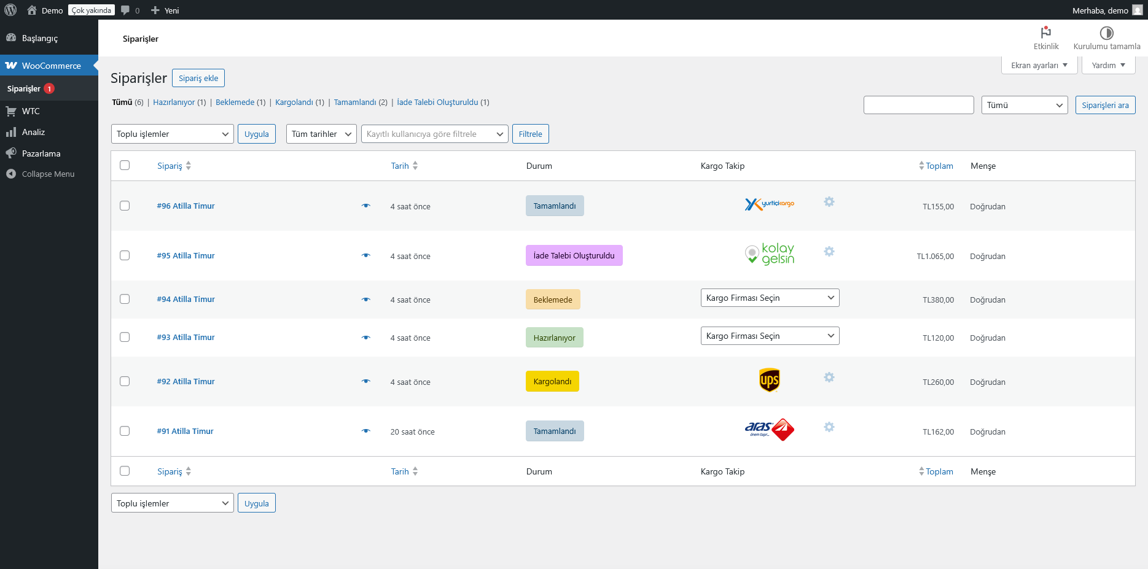Tick checkbox for order #91
This screenshot has width=1148, height=569.
point(125,431)
